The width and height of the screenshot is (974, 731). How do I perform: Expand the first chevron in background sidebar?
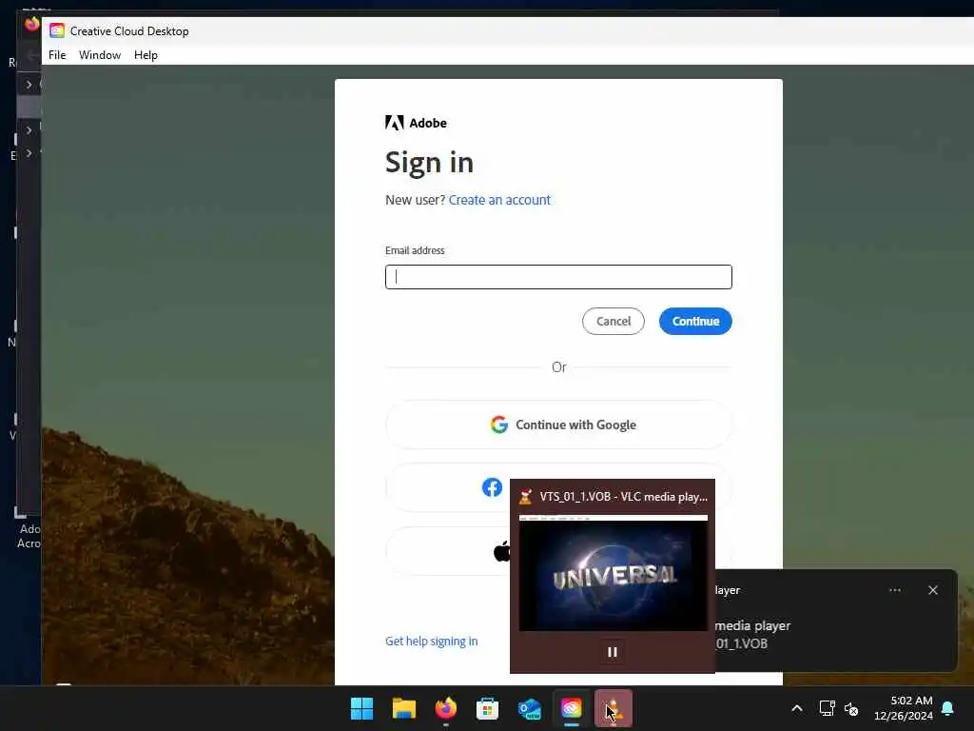(29, 84)
